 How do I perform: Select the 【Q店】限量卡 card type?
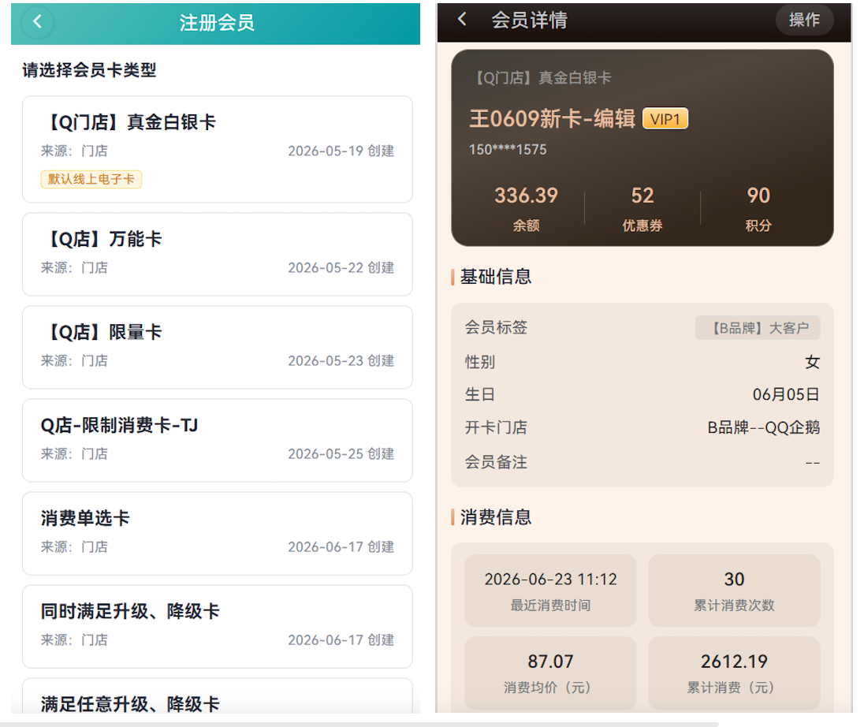point(217,347)
